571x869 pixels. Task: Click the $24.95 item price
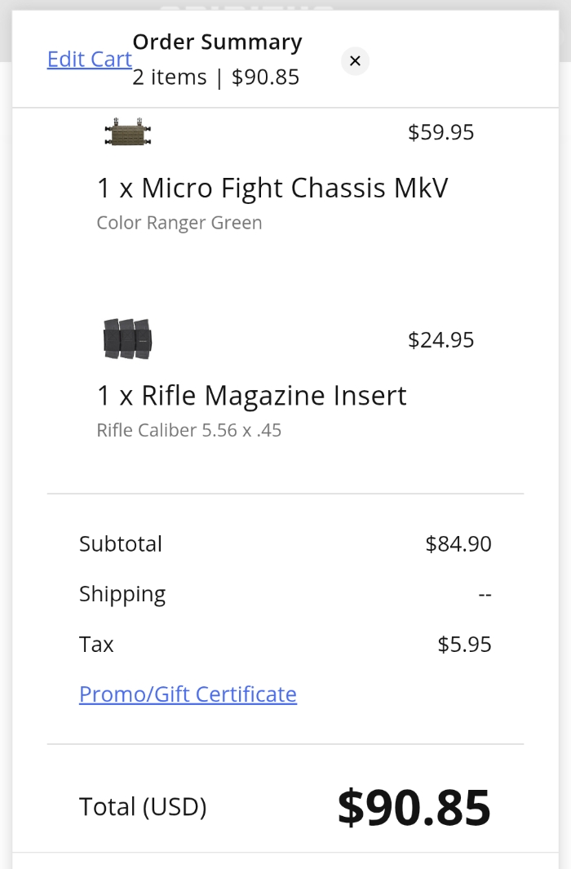pos(440,339)
